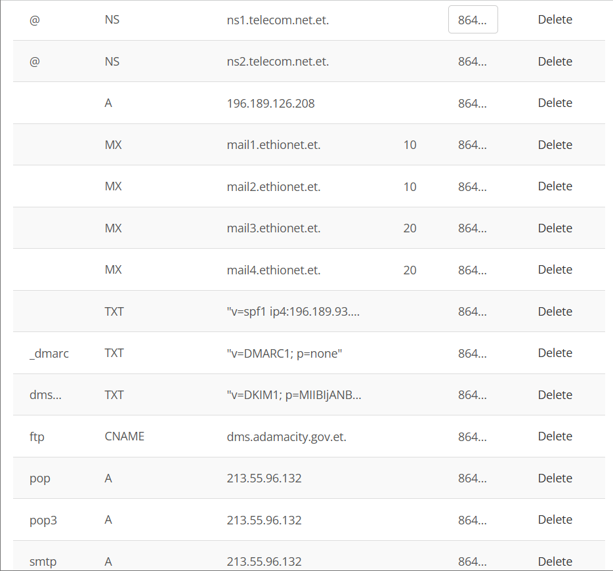Select the dms.adamacity.gov.et. CNAME value
This screenshot has width=613, height=571.
286,436
